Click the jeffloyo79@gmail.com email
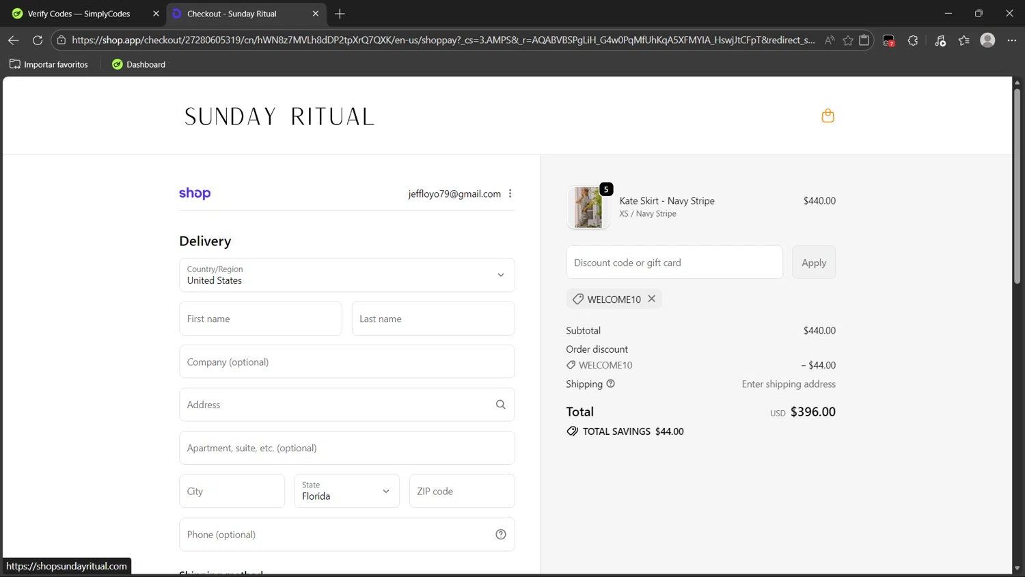This screenshot has width=1025, height=577. [x=454, y=193]
